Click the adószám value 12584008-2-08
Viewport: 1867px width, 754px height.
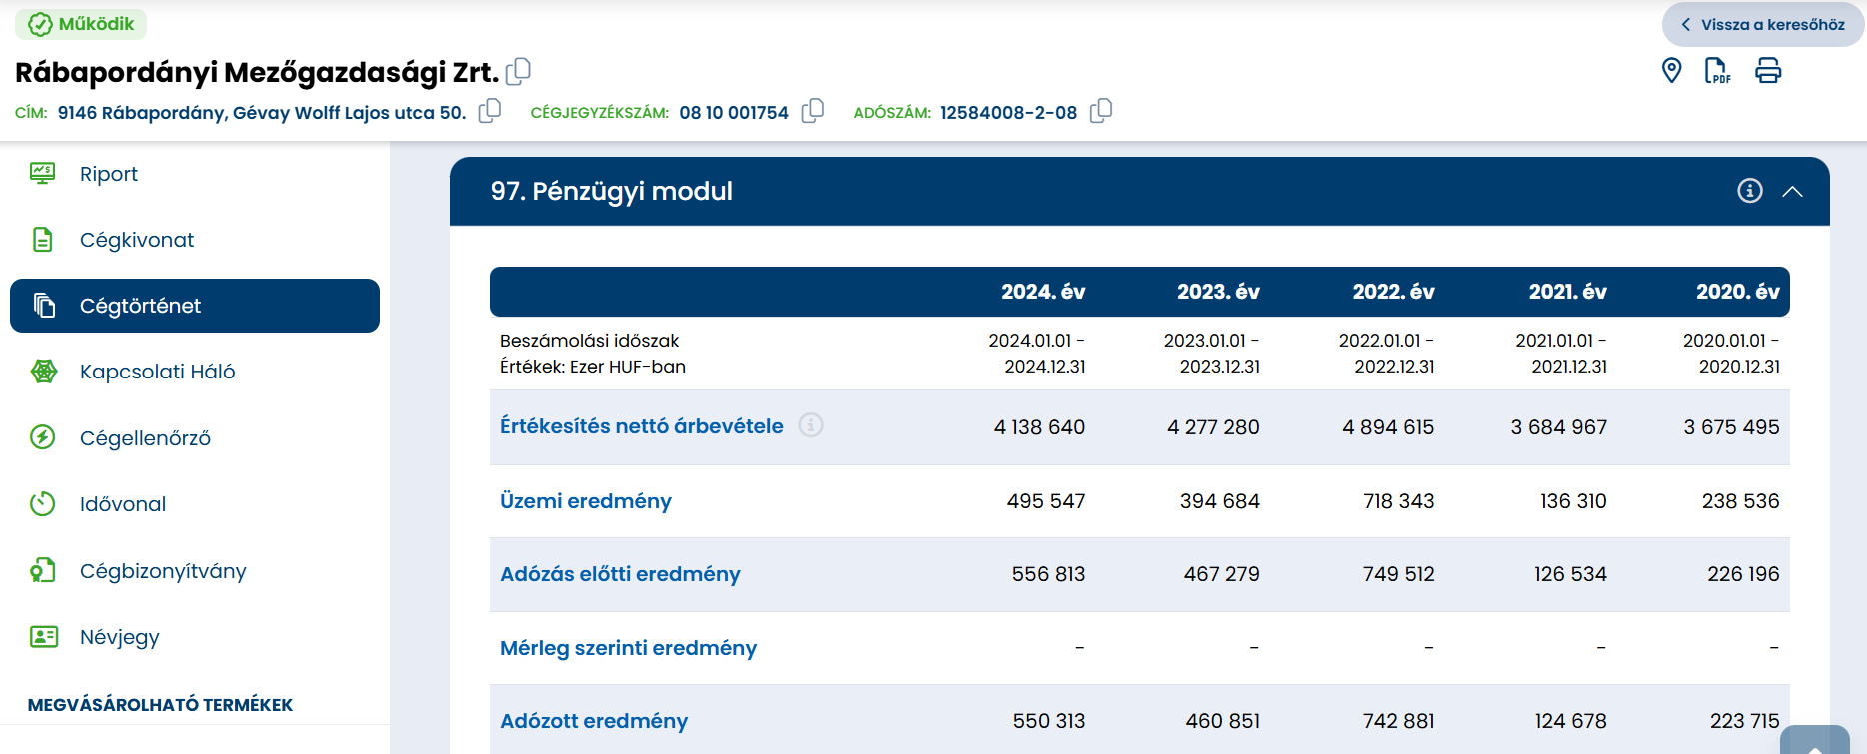pos(1008,113)
